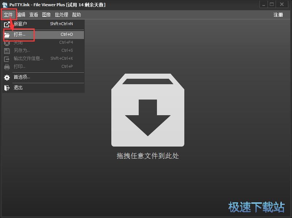Click the exit door icon beside 退出
The width and height of the screenshot is (292, 218).
point(6,87)
